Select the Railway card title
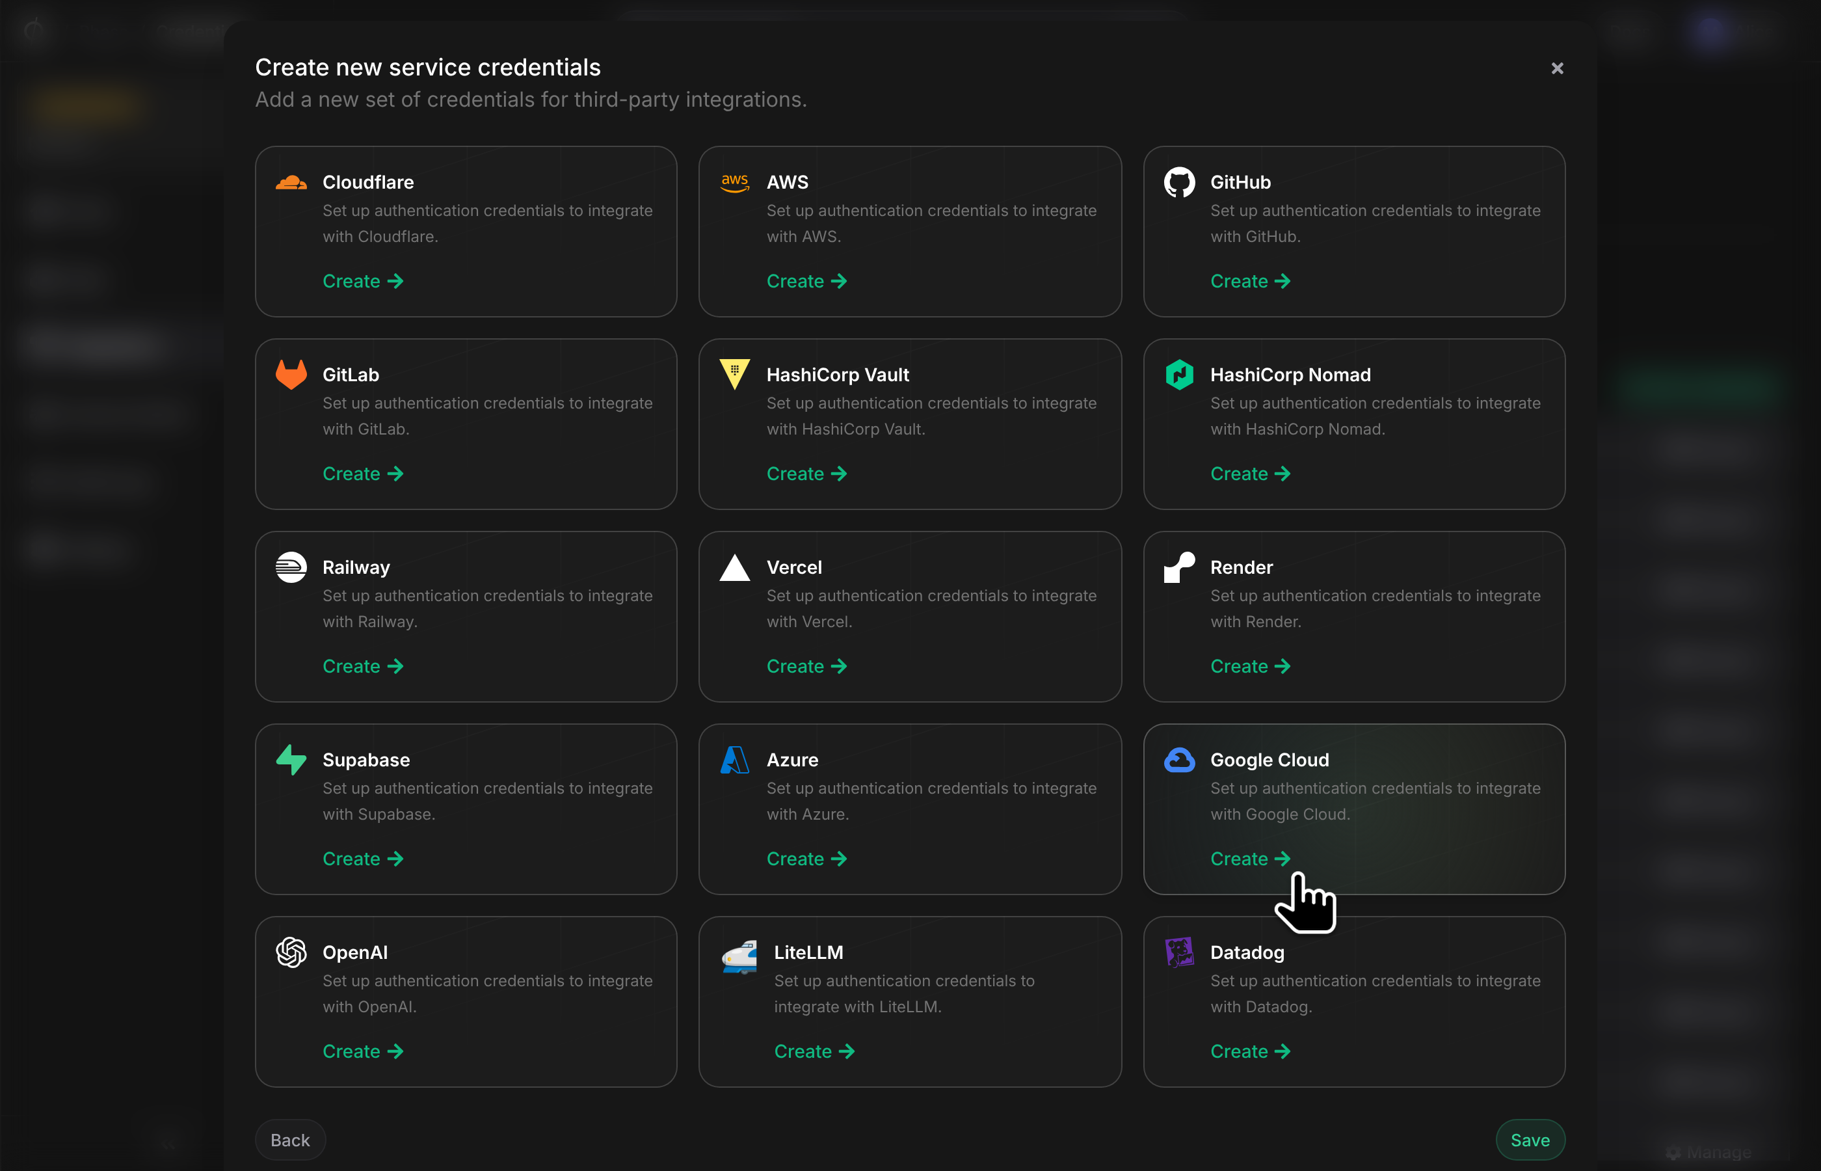 coord(356,567)
